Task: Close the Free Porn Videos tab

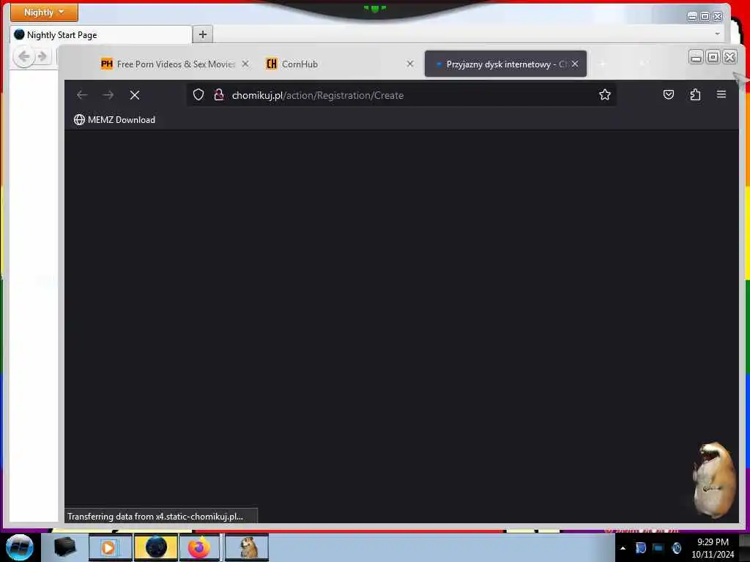Action: click(245, 64)
